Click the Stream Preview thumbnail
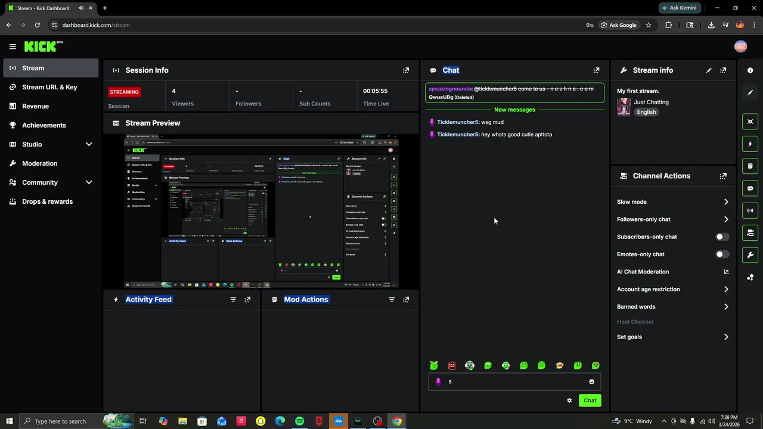Screen dimensions: 763x429 tap(261, 211)
